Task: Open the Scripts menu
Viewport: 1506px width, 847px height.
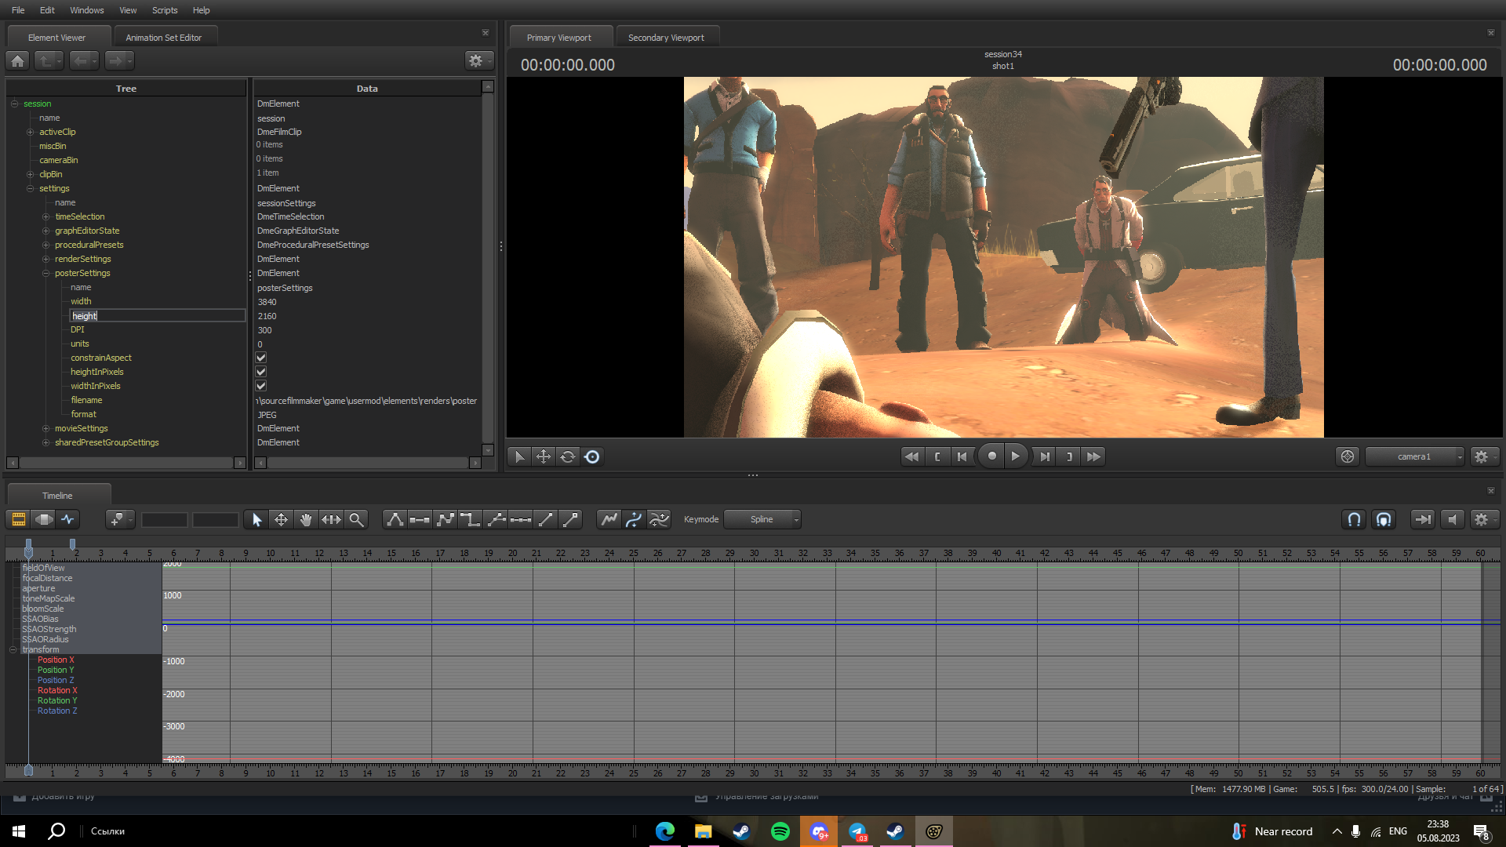Action: [165, 10]
